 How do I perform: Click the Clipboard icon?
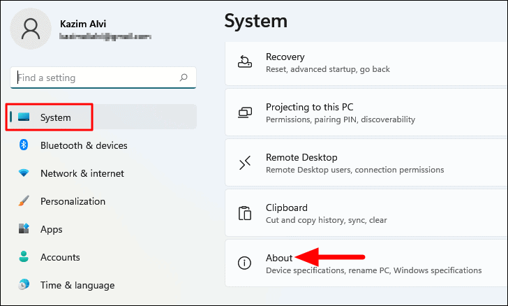coord(245,213)
